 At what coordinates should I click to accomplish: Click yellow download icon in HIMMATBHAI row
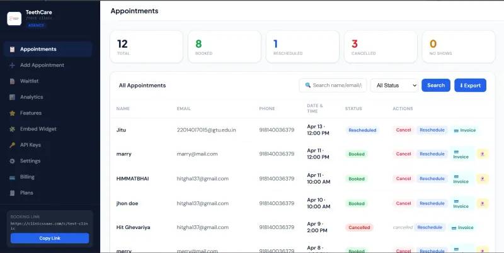[483, 179]
